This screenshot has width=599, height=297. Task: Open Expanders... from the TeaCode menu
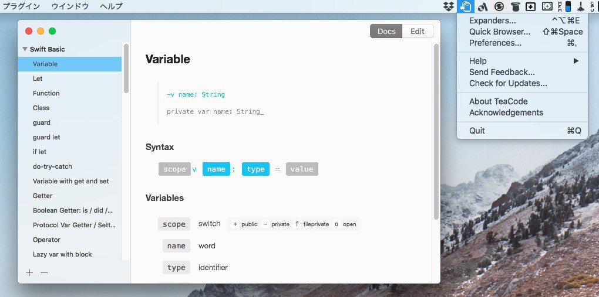(522, 21)
